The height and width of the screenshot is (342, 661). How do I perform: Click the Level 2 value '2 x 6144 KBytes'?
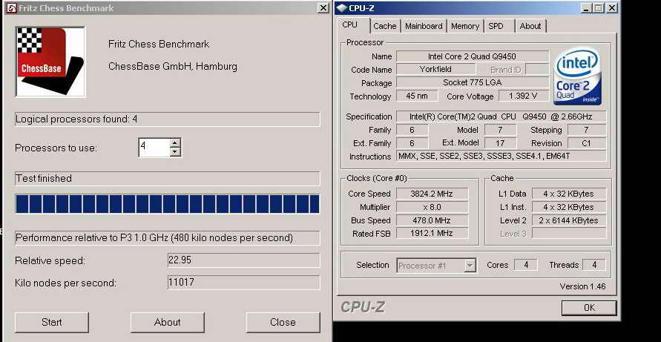point(569,220)
